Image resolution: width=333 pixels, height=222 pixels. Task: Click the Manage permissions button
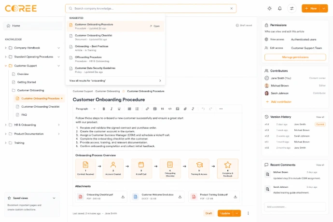[x=295, y=57]
